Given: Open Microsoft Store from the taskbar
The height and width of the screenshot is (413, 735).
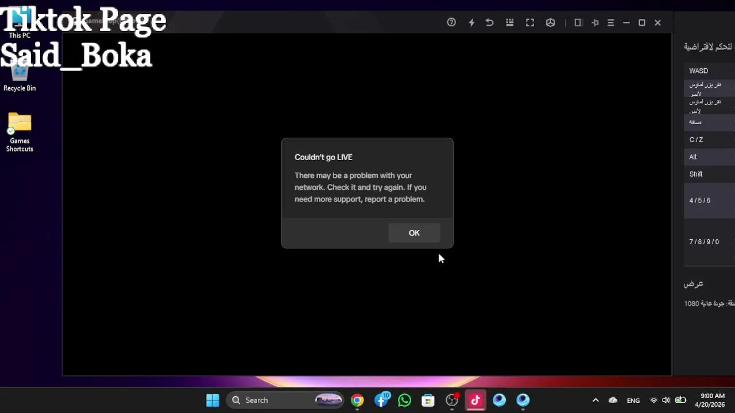Looking at the screenshot, I should (x=428, y=400).
